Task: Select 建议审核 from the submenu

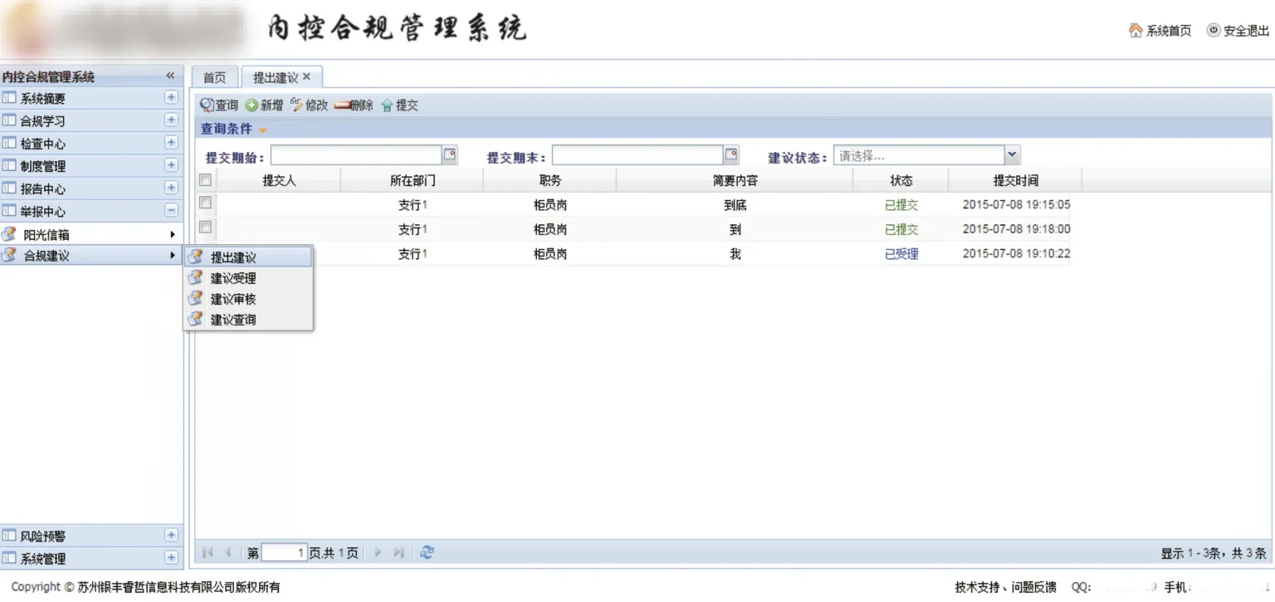Action: point(233,299)
